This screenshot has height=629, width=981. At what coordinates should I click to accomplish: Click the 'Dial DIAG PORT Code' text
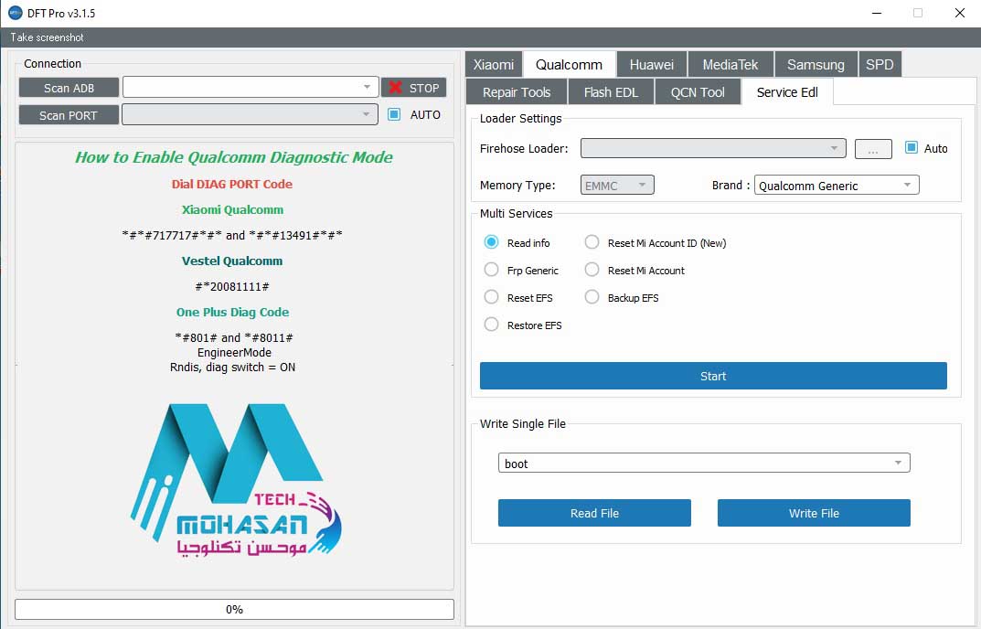232,184
